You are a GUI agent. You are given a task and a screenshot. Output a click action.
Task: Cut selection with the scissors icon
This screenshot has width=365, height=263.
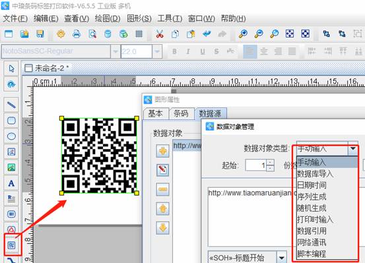click(x=160, y=34)
